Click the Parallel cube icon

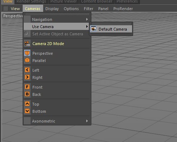click(27, 60)
